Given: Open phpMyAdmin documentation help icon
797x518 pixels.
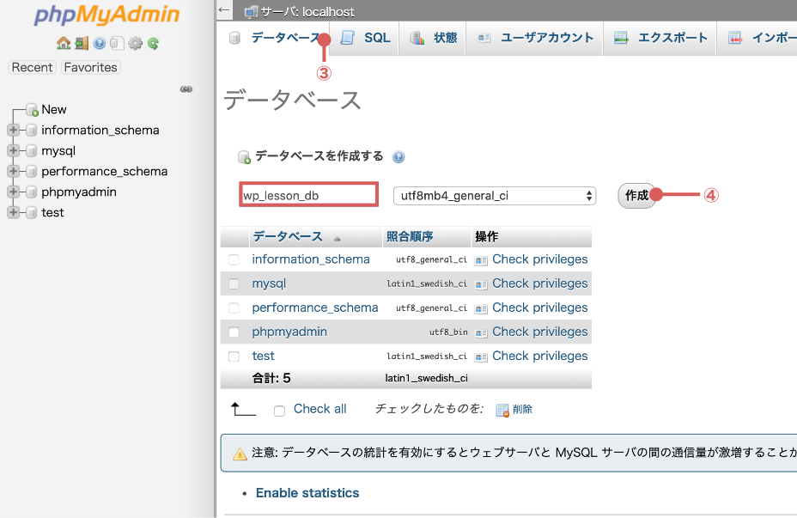Looking at the screenshot, I should (100, 43).
